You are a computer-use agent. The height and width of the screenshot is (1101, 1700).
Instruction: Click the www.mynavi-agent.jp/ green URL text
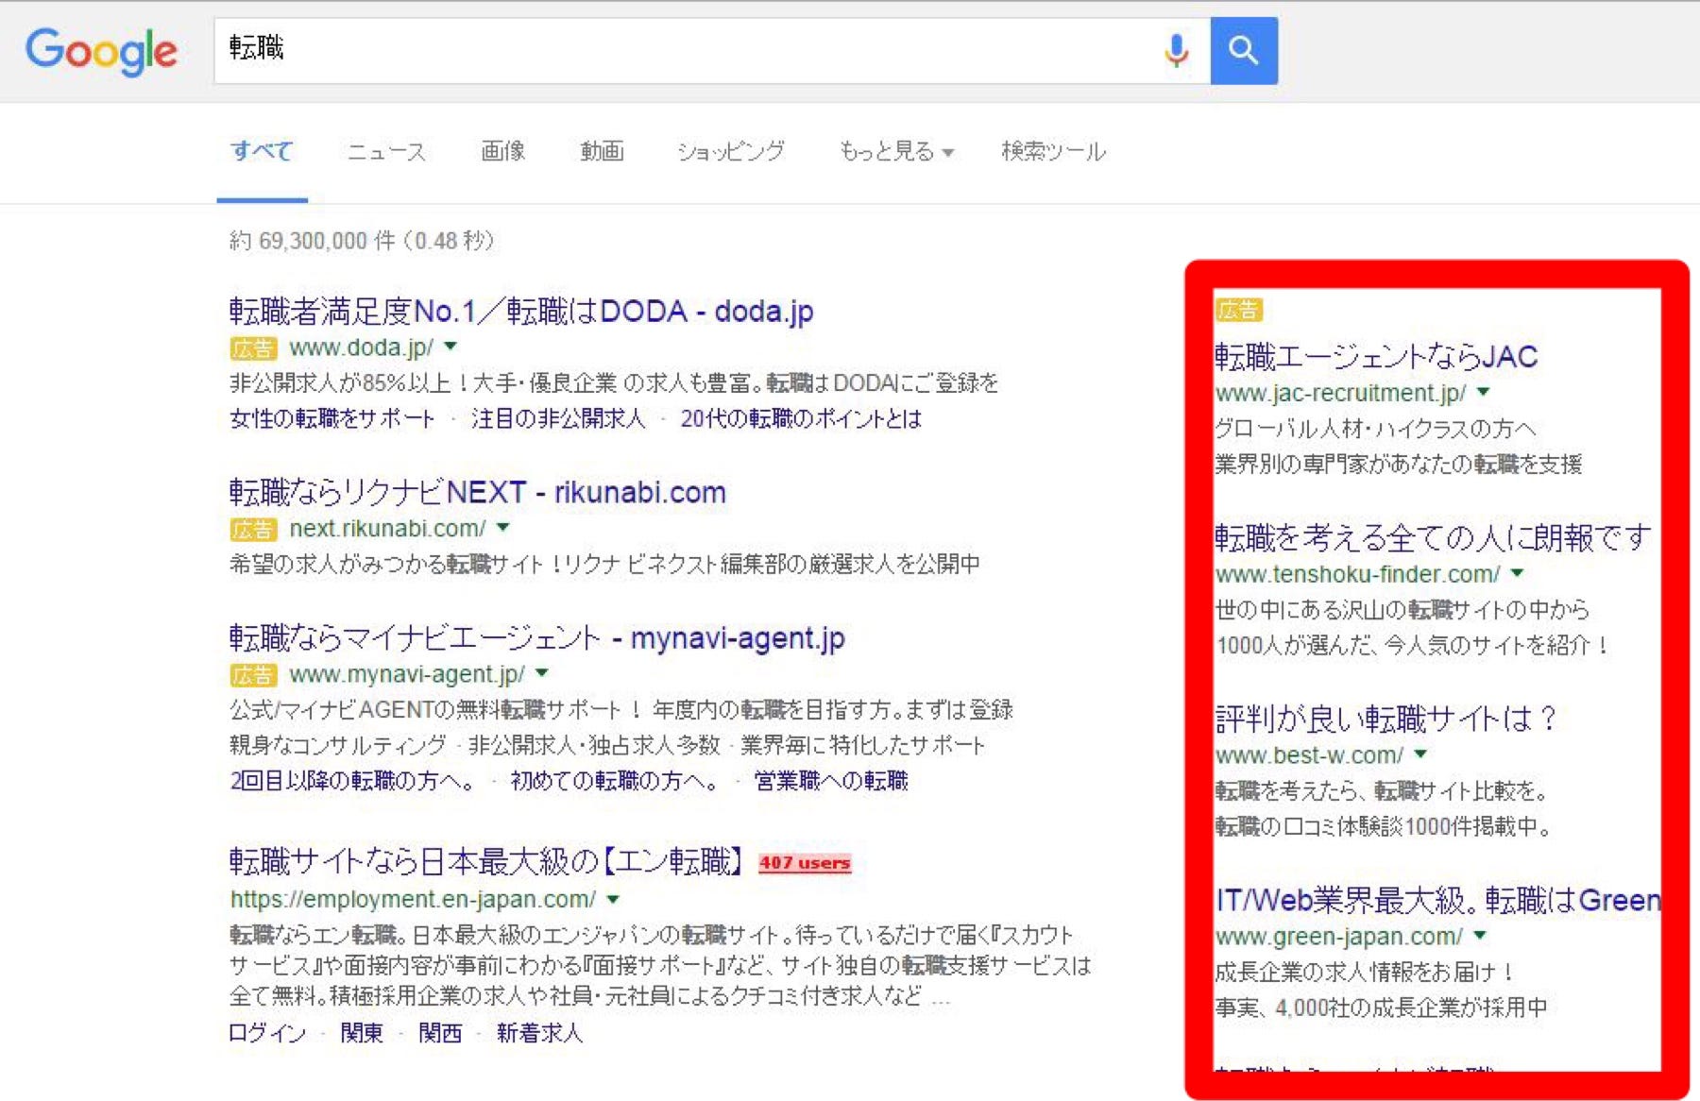click(407, 674)
